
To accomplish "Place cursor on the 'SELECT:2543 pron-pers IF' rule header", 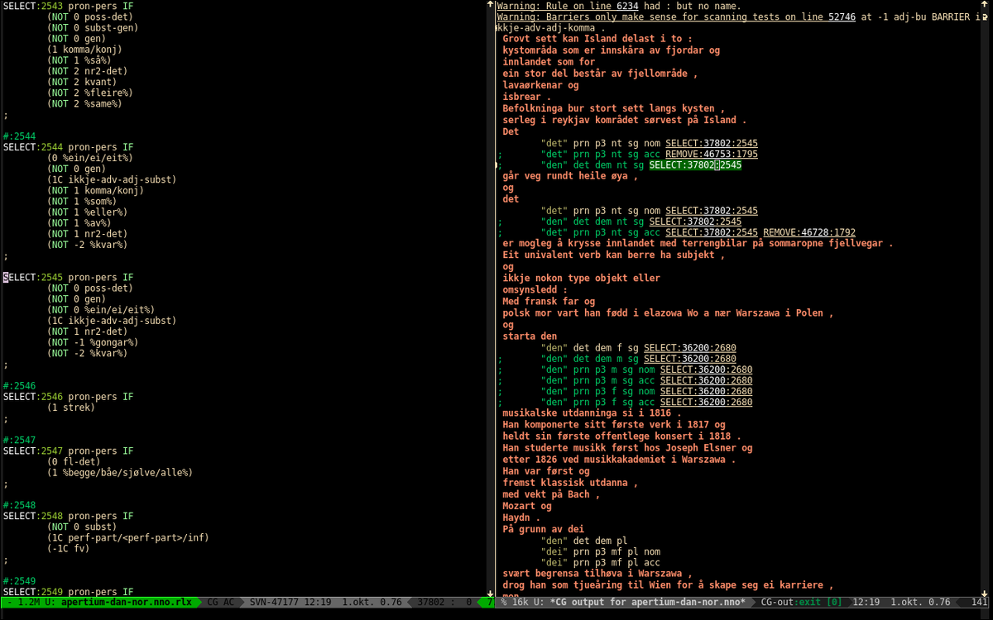I will 69,6.
